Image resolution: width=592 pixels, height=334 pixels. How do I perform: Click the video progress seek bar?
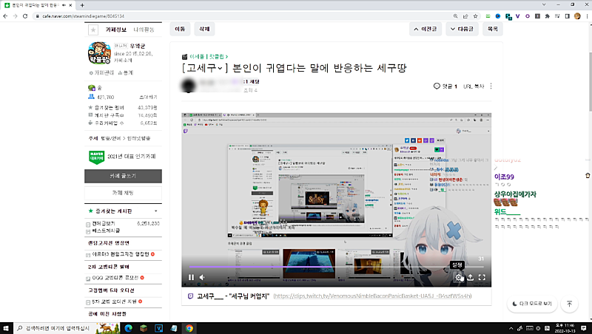tap(333, 267)
